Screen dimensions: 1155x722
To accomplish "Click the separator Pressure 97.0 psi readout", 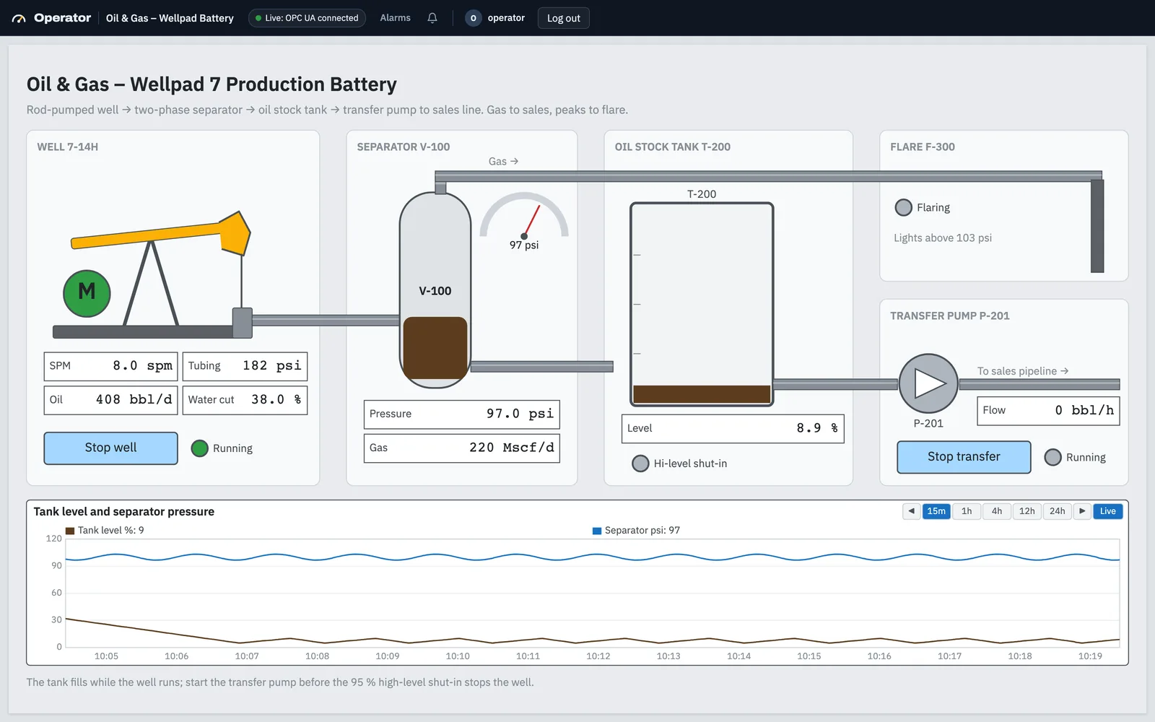I will [462, 414].
